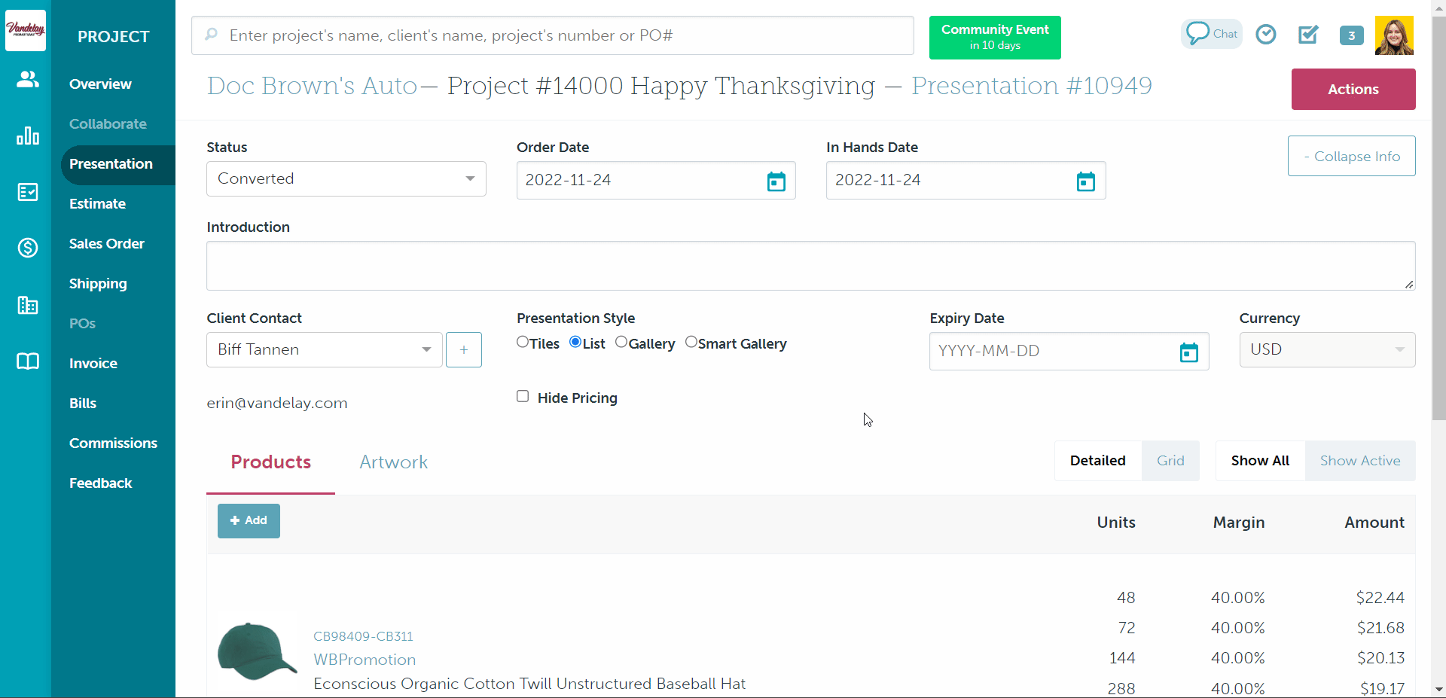1446x698 pixels.
Task: Click the open book sidebar icon
Action: [x=28, y=361]
